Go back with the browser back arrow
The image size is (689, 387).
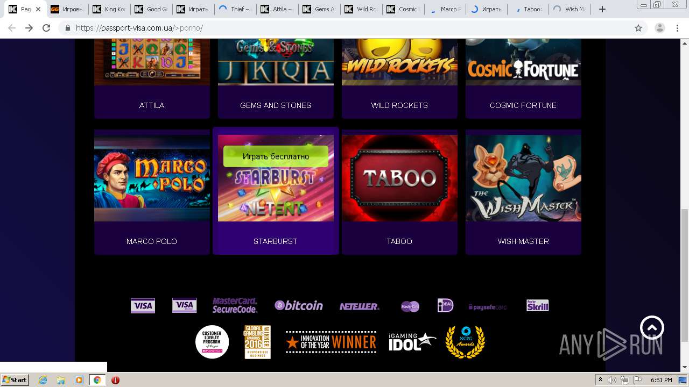click(12, 28)
